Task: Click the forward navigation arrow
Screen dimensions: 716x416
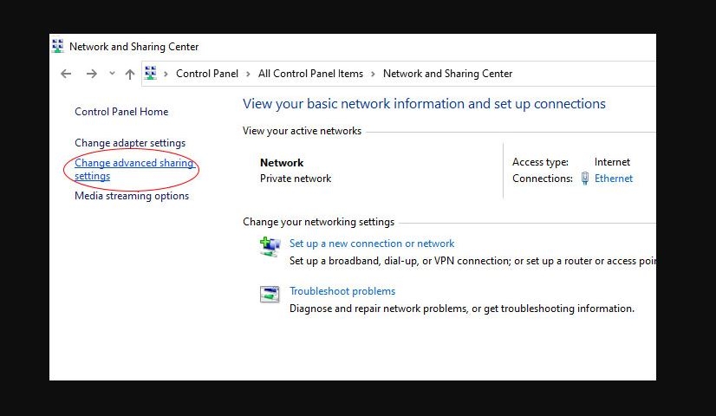Action: [x=92, y=74]
